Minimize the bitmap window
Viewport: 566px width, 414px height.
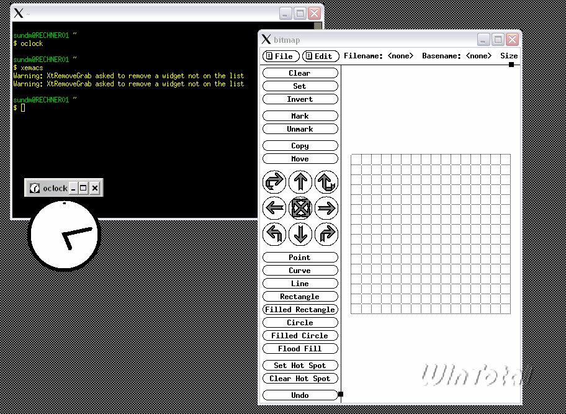[483, 39]
